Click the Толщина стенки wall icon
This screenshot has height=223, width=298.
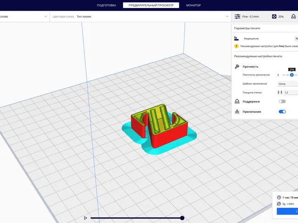point(280,92)
